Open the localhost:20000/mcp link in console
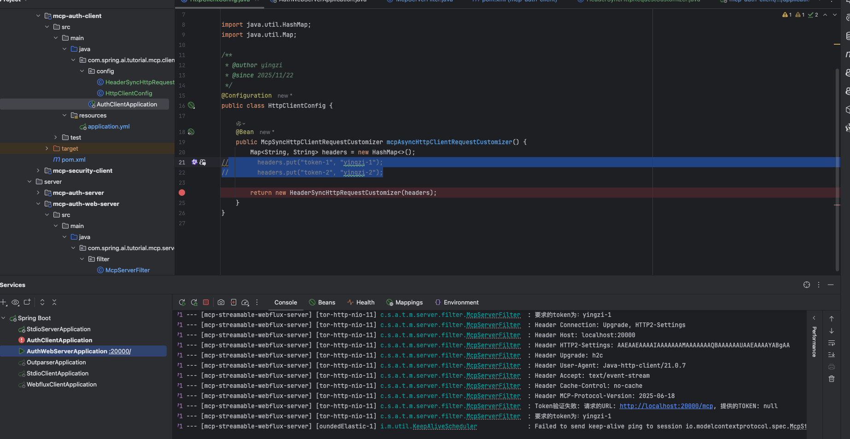 coord(666,406)
